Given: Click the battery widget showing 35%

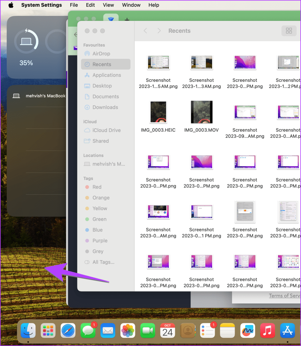Looking at the screenshot, I should [26, 47].
